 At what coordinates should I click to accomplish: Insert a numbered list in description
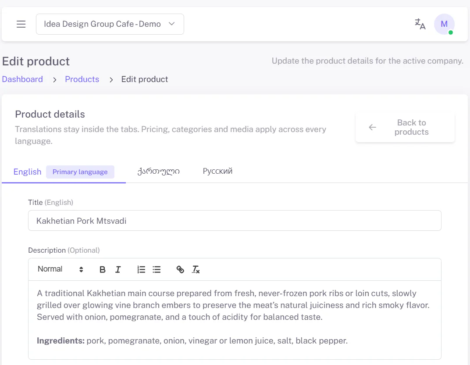pos(141,269)
